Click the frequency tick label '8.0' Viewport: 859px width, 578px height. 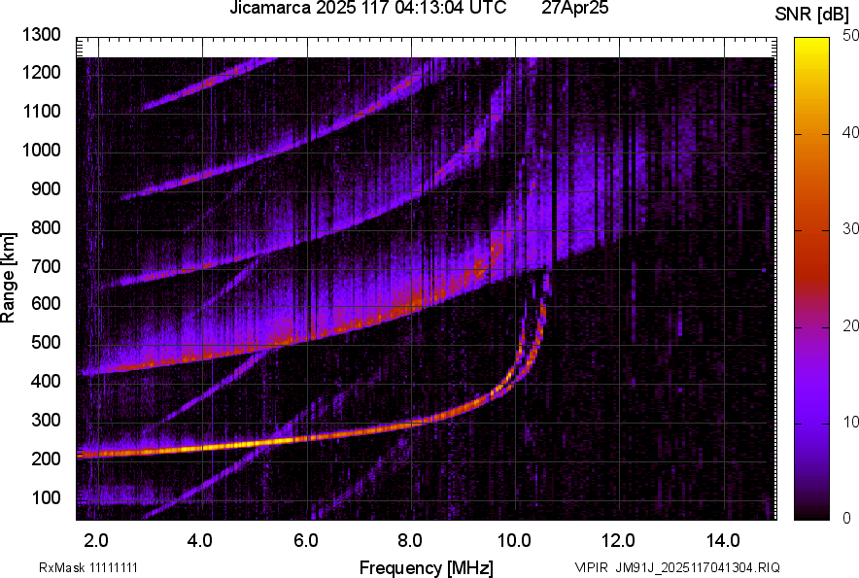(409, 541)
